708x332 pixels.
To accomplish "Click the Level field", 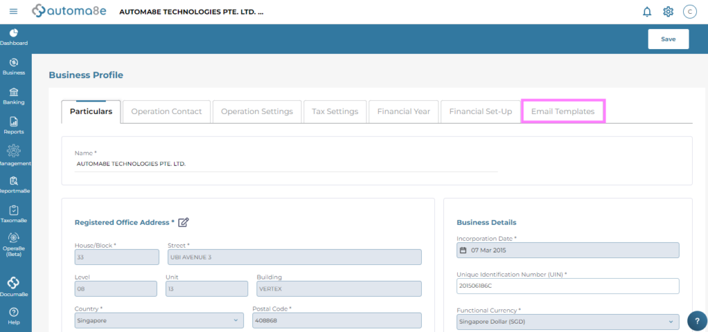I will pyautogui.click(x=115, y=289).
